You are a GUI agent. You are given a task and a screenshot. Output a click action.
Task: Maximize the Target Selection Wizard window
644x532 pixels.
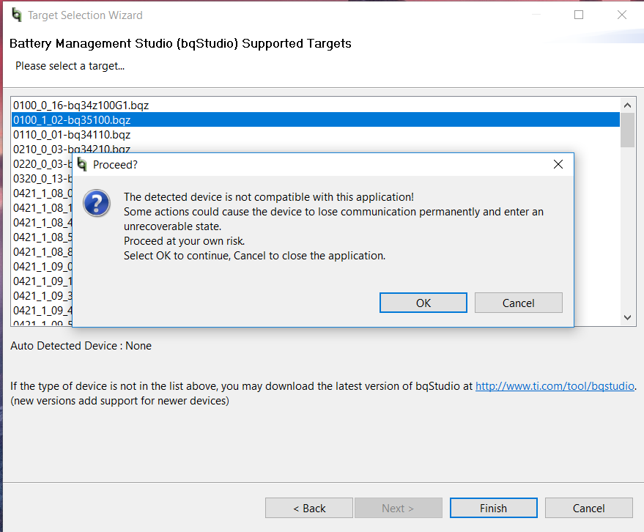(579, 15)
